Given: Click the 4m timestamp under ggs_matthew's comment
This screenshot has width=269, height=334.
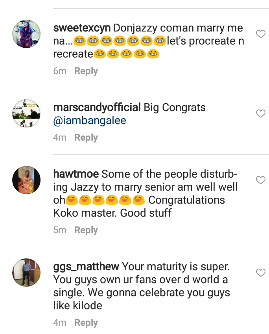Looking at the screenshot, I should click(60, 323).
